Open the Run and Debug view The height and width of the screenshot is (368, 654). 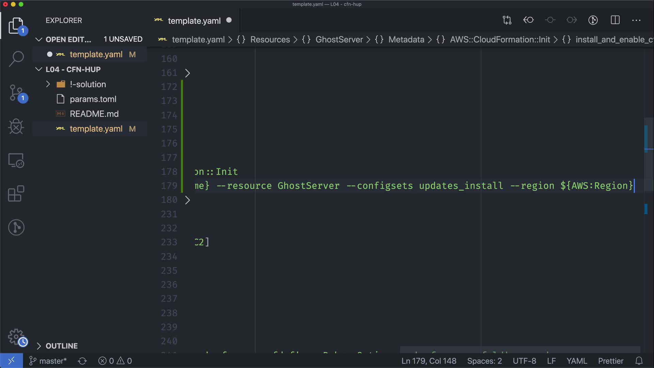click(16, 126)
